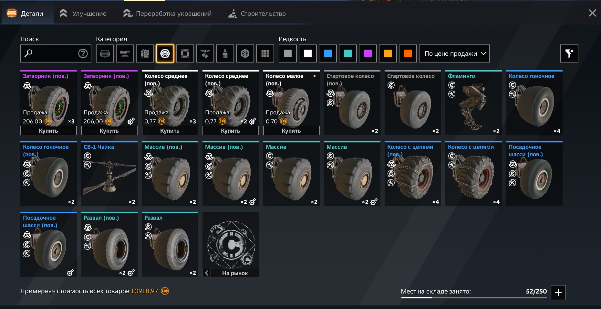Click the upgrade gear icon on Затворник (пов.) card
Image resolution: width=601 pixels, height=309 pixels.
point(131,121)
